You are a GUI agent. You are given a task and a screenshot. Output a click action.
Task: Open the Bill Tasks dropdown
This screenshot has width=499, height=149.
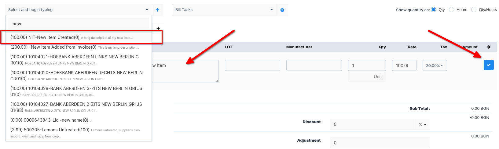pyautogui.click(x=224, y=10)
